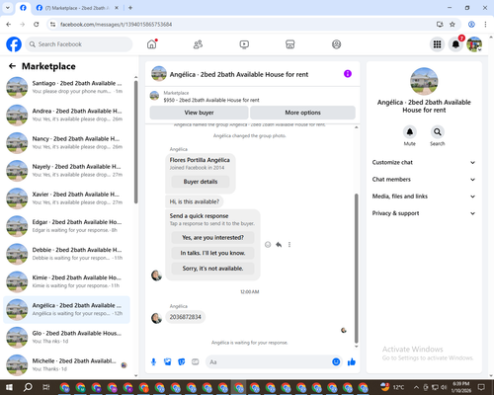Send quick reply 'In talks. I'll let you know.'
Screen dimensions: 494x395
click(x=212, y=253)
